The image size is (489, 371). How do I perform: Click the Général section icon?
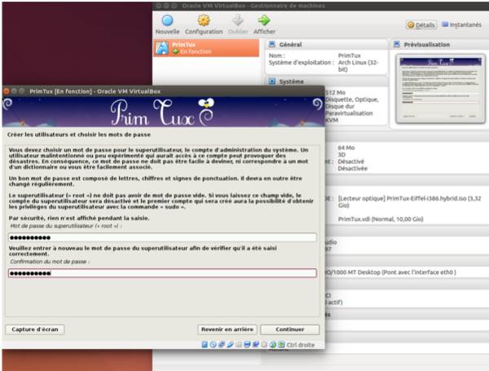[x=272, y=44]
